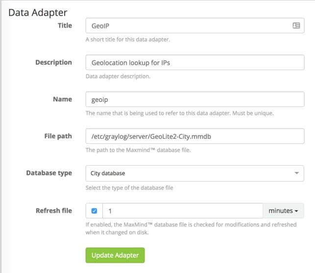Click the database file type help text
The width and height of the screenshot is (315, 273).
pyautogui.click(x=129, y=188)
